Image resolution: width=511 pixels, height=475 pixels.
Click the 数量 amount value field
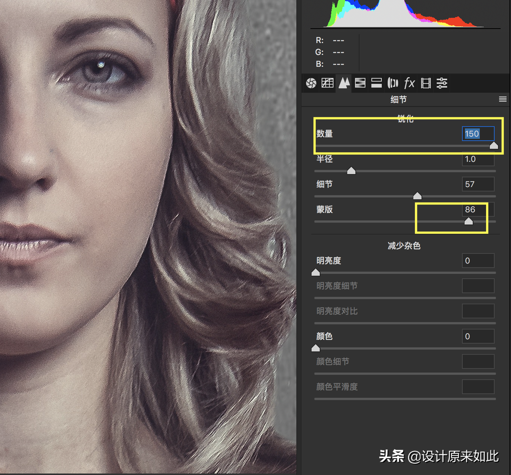click(x=478, y=134)
